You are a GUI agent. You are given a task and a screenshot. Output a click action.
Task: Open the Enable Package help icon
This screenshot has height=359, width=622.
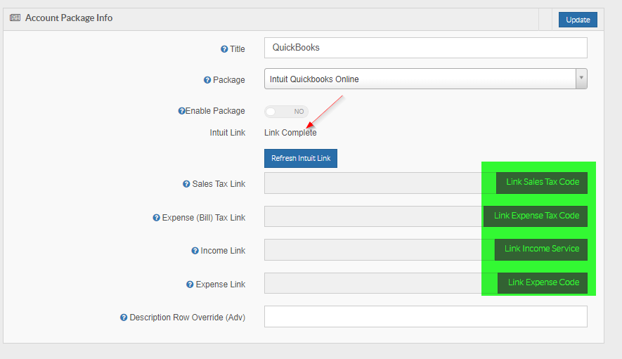pyautogui.click(x=181, y=111)
